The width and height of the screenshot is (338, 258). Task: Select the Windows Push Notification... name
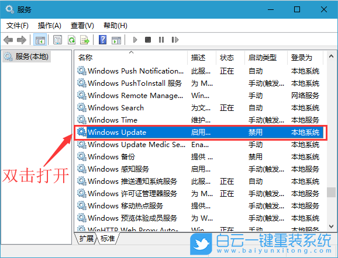click(x=136, y=71)
